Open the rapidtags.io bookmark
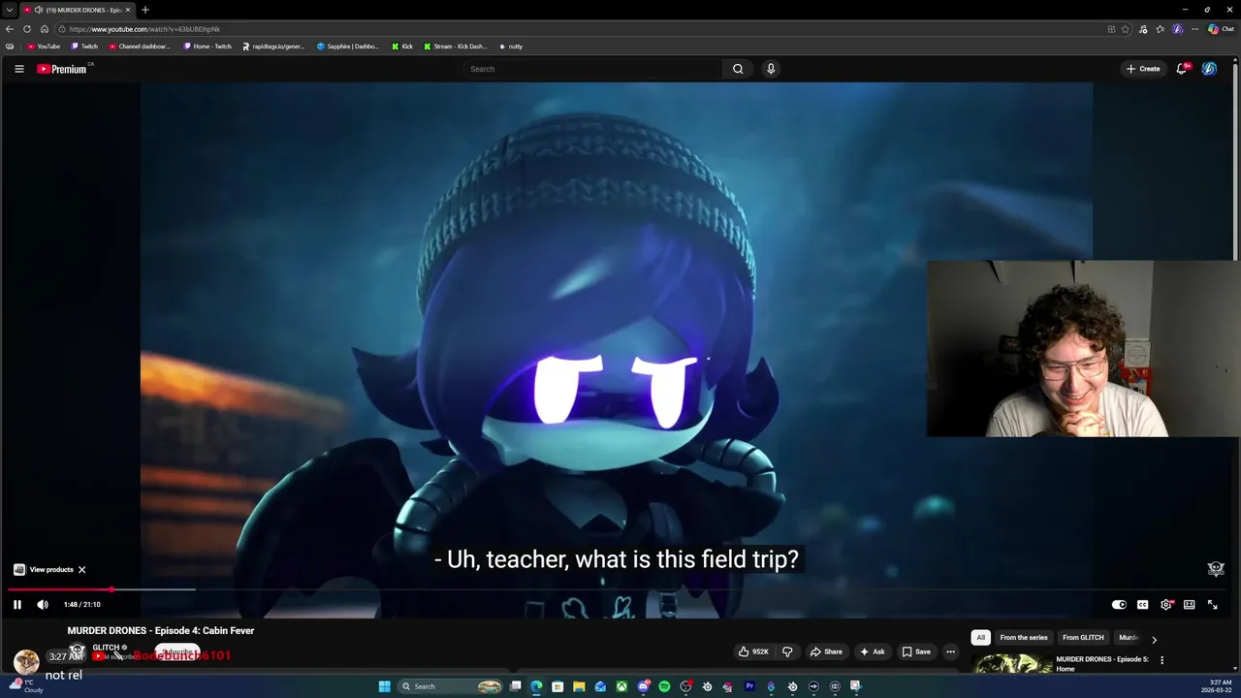The width and height of the screenshot is (1241, 698). click(x=273, y=47)
